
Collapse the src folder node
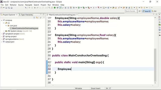[4, 23]
